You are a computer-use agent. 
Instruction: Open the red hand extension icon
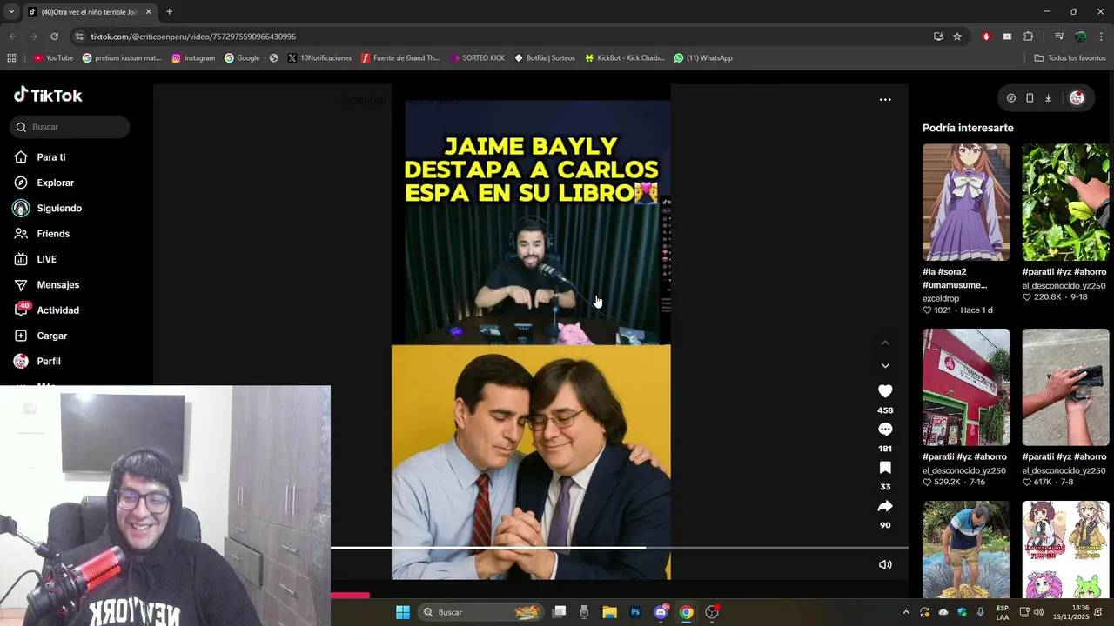986,37
